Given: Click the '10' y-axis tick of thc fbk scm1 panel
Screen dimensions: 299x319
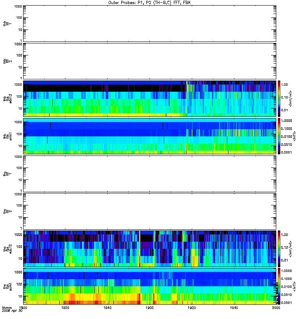Looking at the screenshot, I should [20, 296].
